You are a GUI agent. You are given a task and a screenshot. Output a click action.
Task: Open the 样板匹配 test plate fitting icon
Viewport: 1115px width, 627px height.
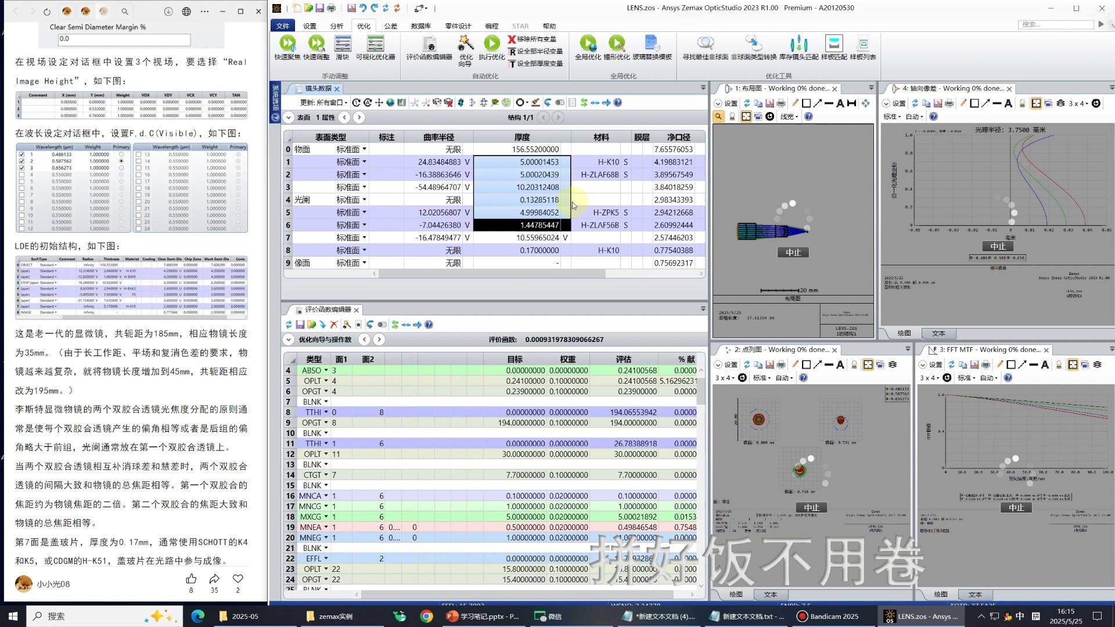(834, 44)
